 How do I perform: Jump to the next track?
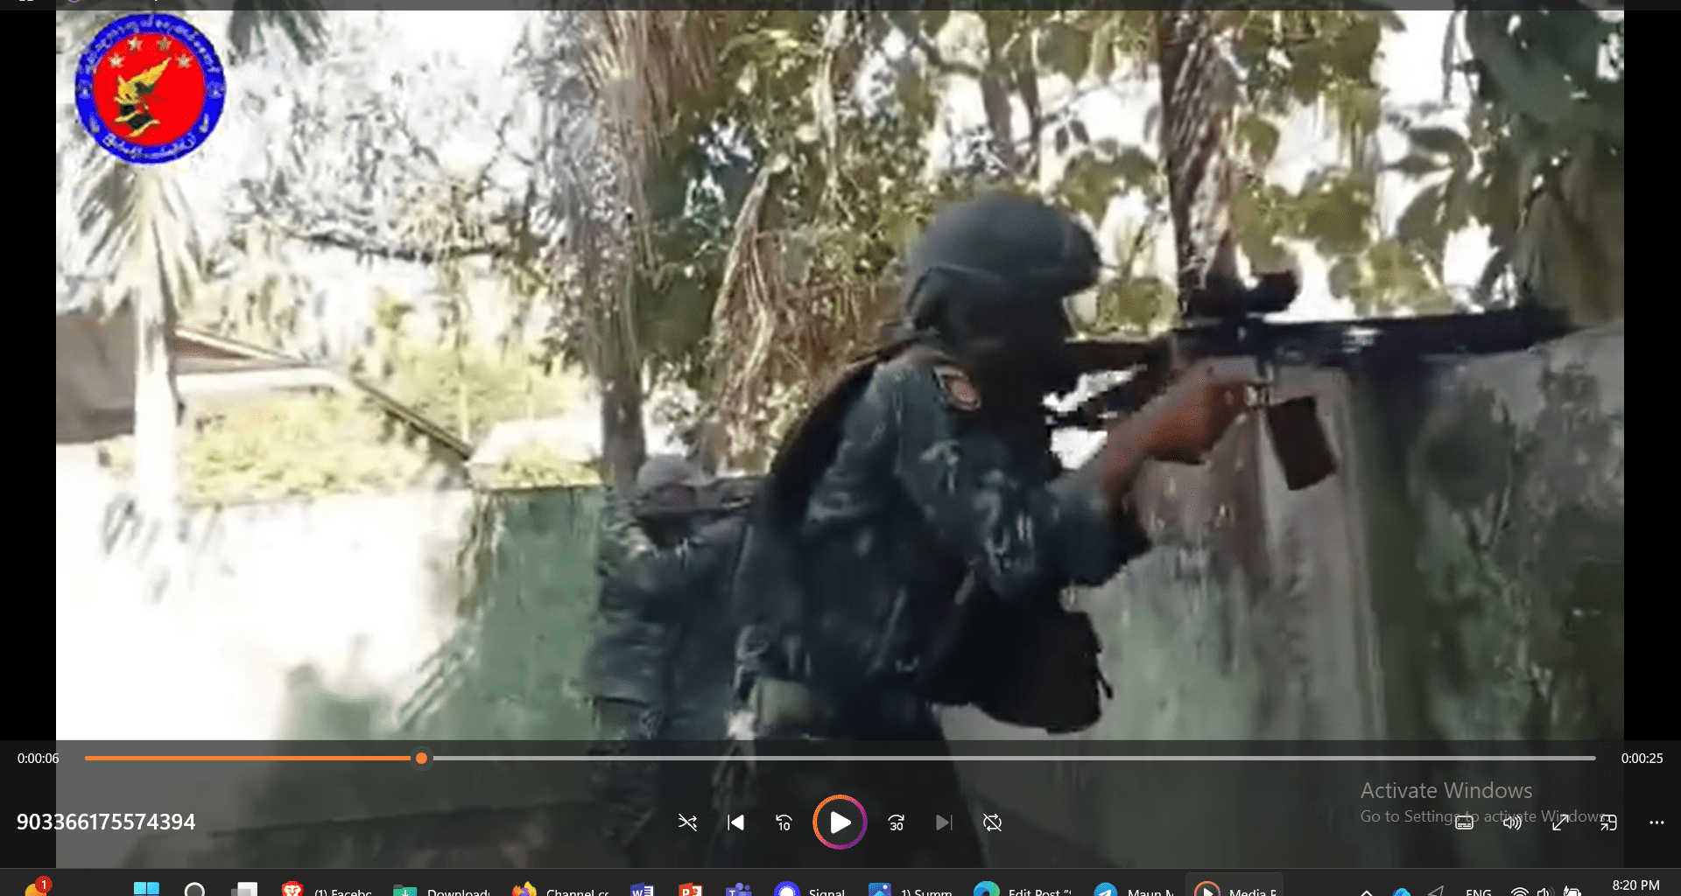[x=943, y=822]
